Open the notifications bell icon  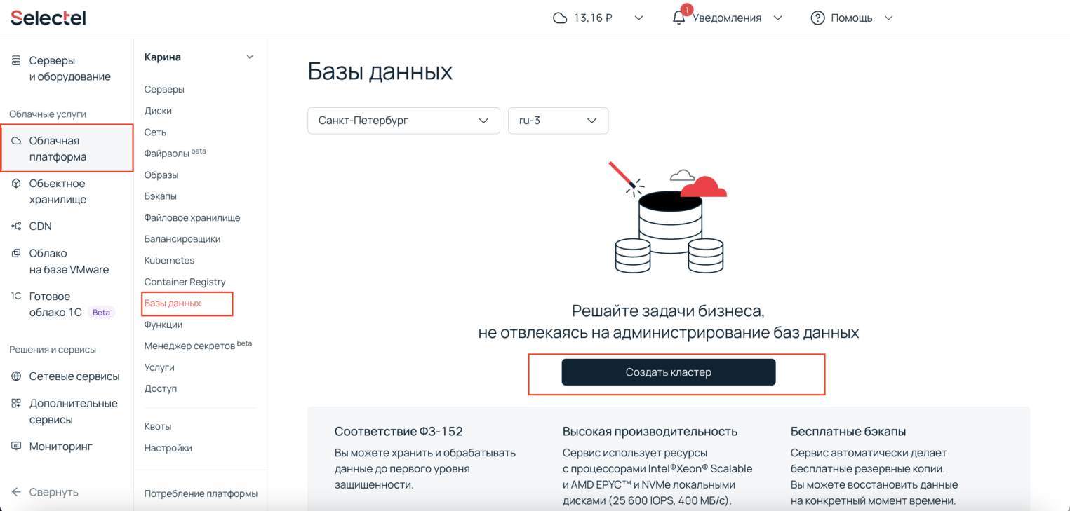(678, 18)
